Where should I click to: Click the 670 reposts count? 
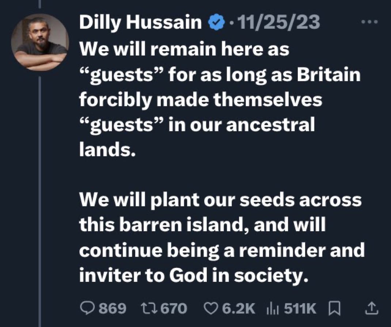174,308
